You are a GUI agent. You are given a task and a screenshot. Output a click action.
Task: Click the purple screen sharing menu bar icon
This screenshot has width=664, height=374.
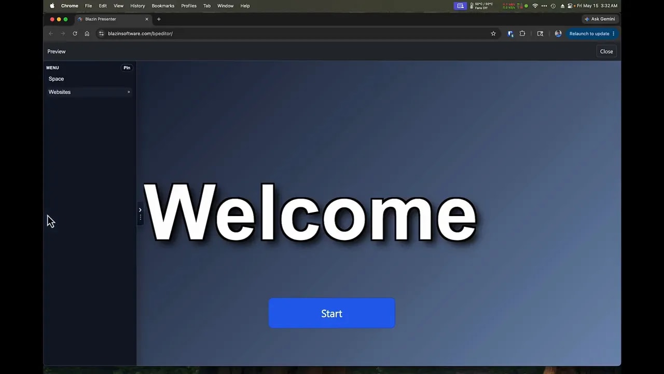(x=460, y=6)
